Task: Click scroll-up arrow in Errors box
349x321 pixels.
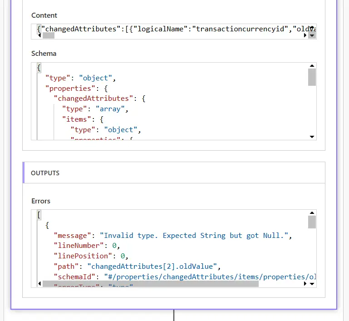Action: click(311, 213)
